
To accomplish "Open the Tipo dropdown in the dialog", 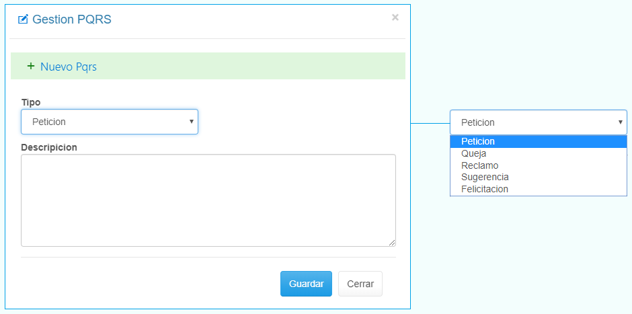I will (109, 122).
